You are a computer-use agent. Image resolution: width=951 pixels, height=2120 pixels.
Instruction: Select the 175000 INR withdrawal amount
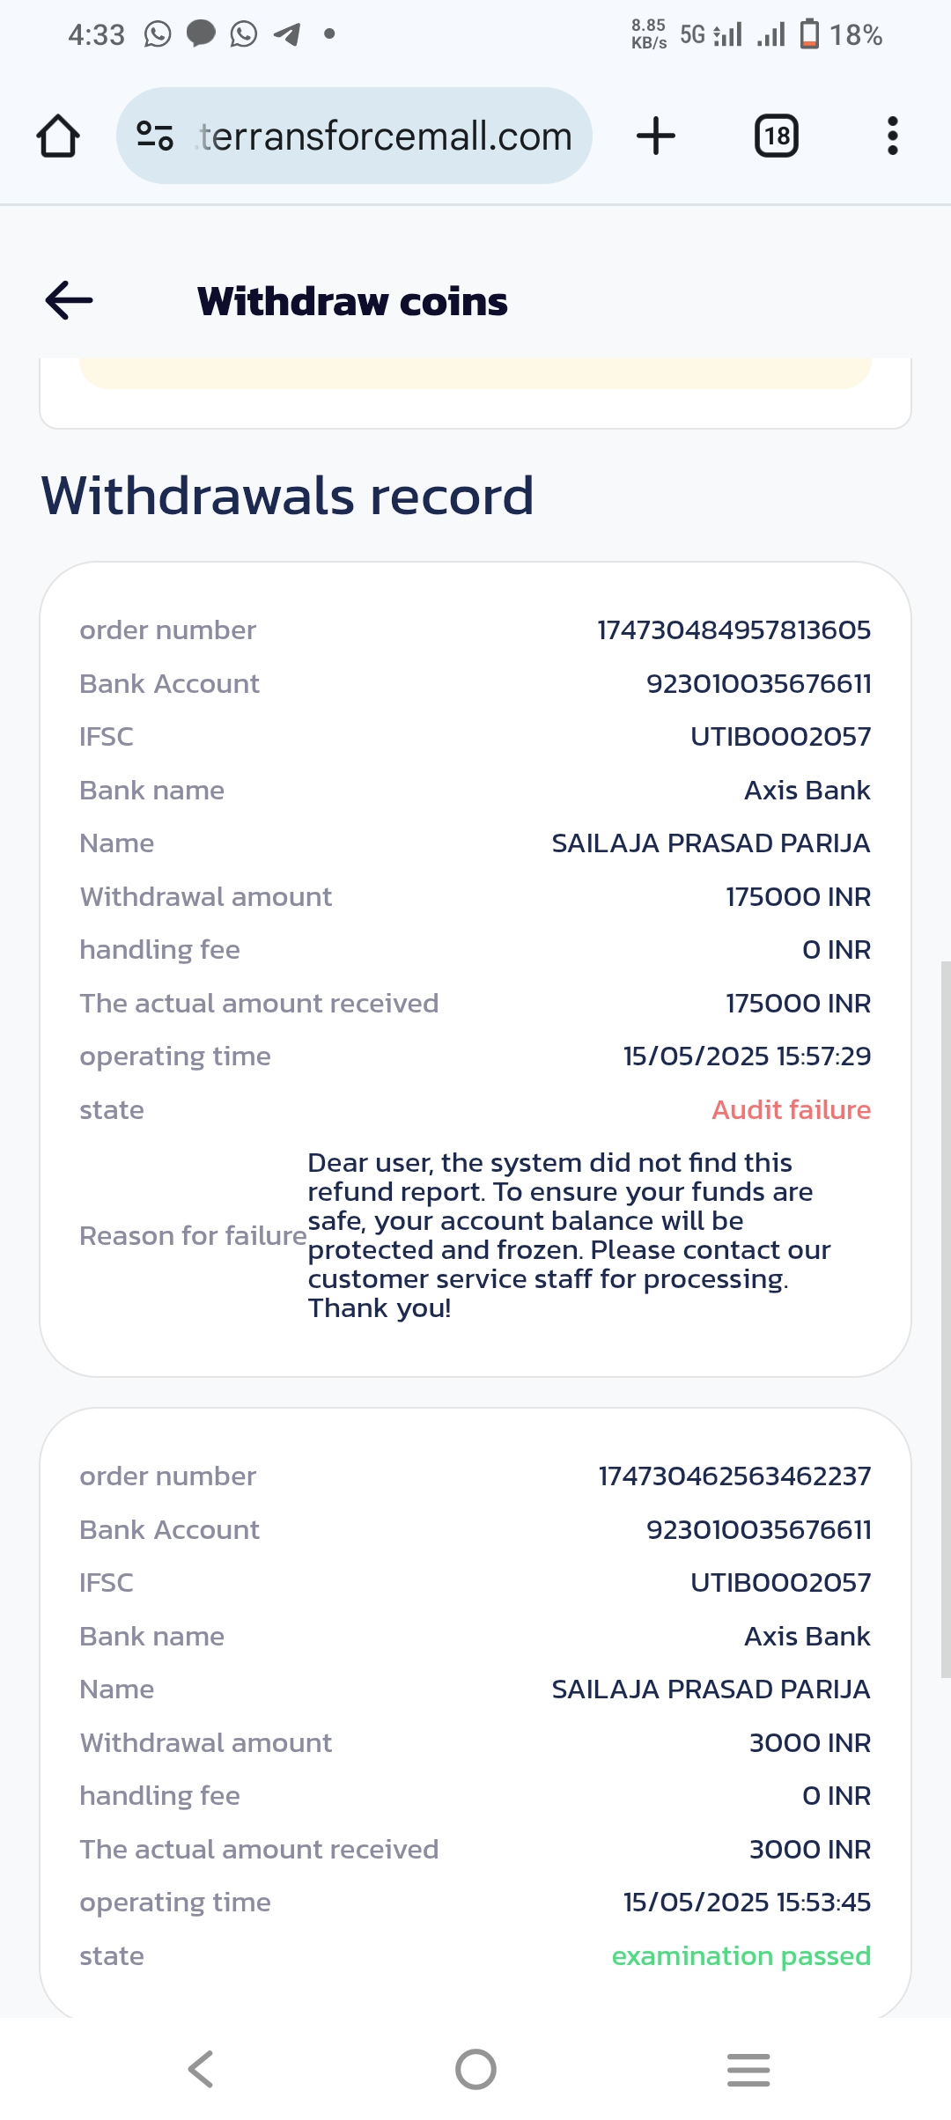(x=798, y=897)
